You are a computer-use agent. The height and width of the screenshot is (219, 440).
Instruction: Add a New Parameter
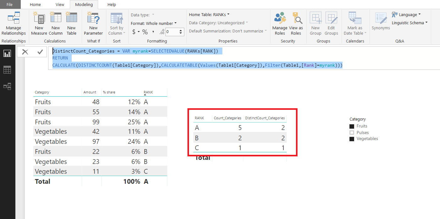93,24
